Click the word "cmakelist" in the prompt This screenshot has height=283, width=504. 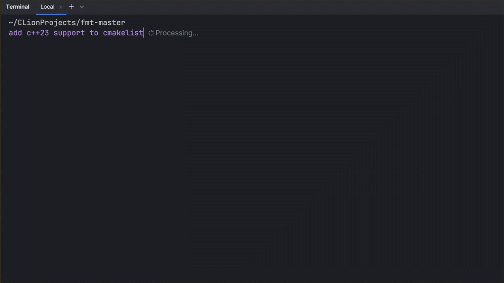pyautogui.click(x=123, y=33)
